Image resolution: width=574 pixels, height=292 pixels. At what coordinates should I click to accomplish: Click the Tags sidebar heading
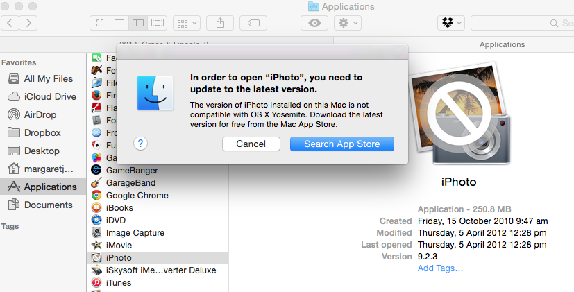tap(10, 226)
